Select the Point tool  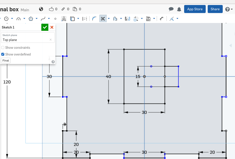tap(55, 19)
